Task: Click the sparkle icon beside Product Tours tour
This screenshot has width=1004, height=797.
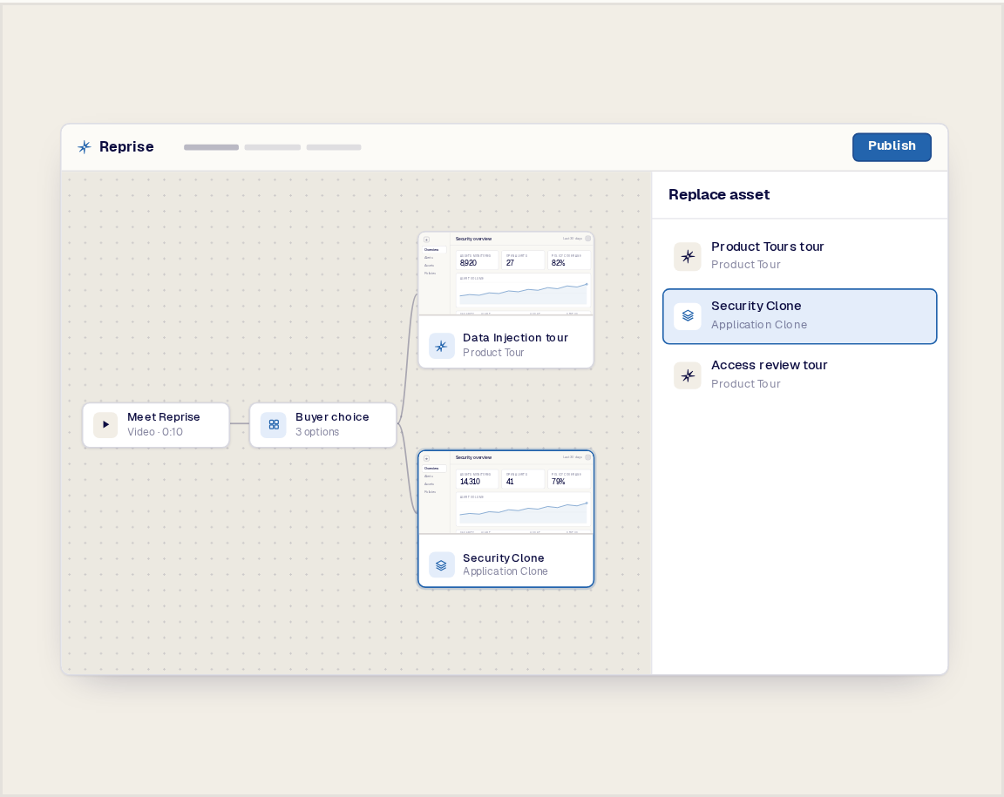Action: [688, 257]
